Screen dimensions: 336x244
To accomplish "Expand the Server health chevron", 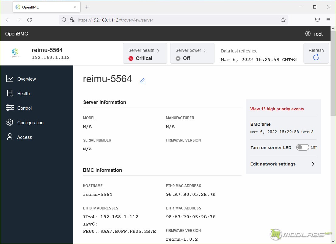I will point(158,51).
